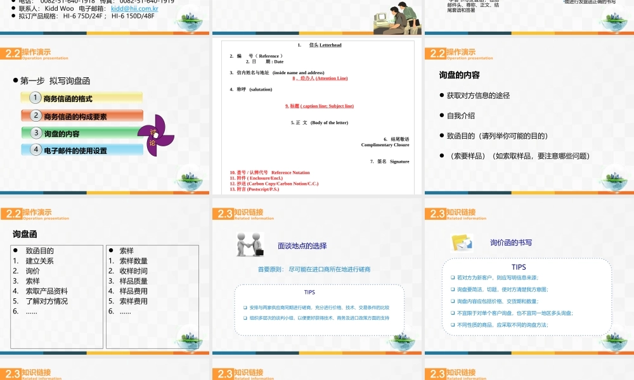Tick the checkbox beside 组织多层次的谈判小组
This screenshot has height=380, width=634.
[244, 319]
